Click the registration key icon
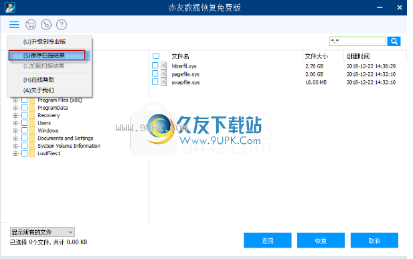 46,25
